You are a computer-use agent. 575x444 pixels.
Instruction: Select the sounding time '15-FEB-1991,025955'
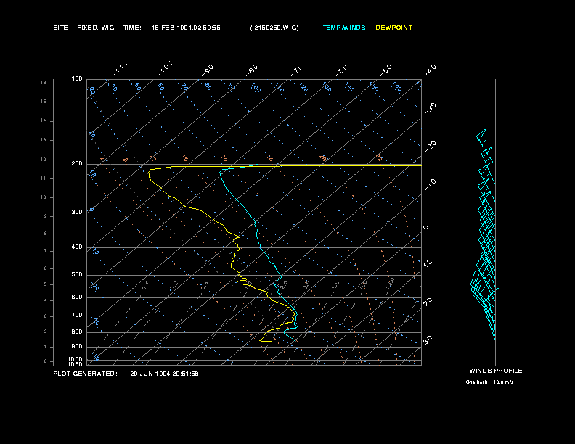(x=186, y=28)
